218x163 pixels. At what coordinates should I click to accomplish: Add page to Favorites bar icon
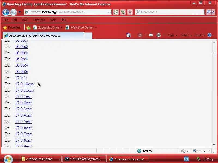point(28,28)
